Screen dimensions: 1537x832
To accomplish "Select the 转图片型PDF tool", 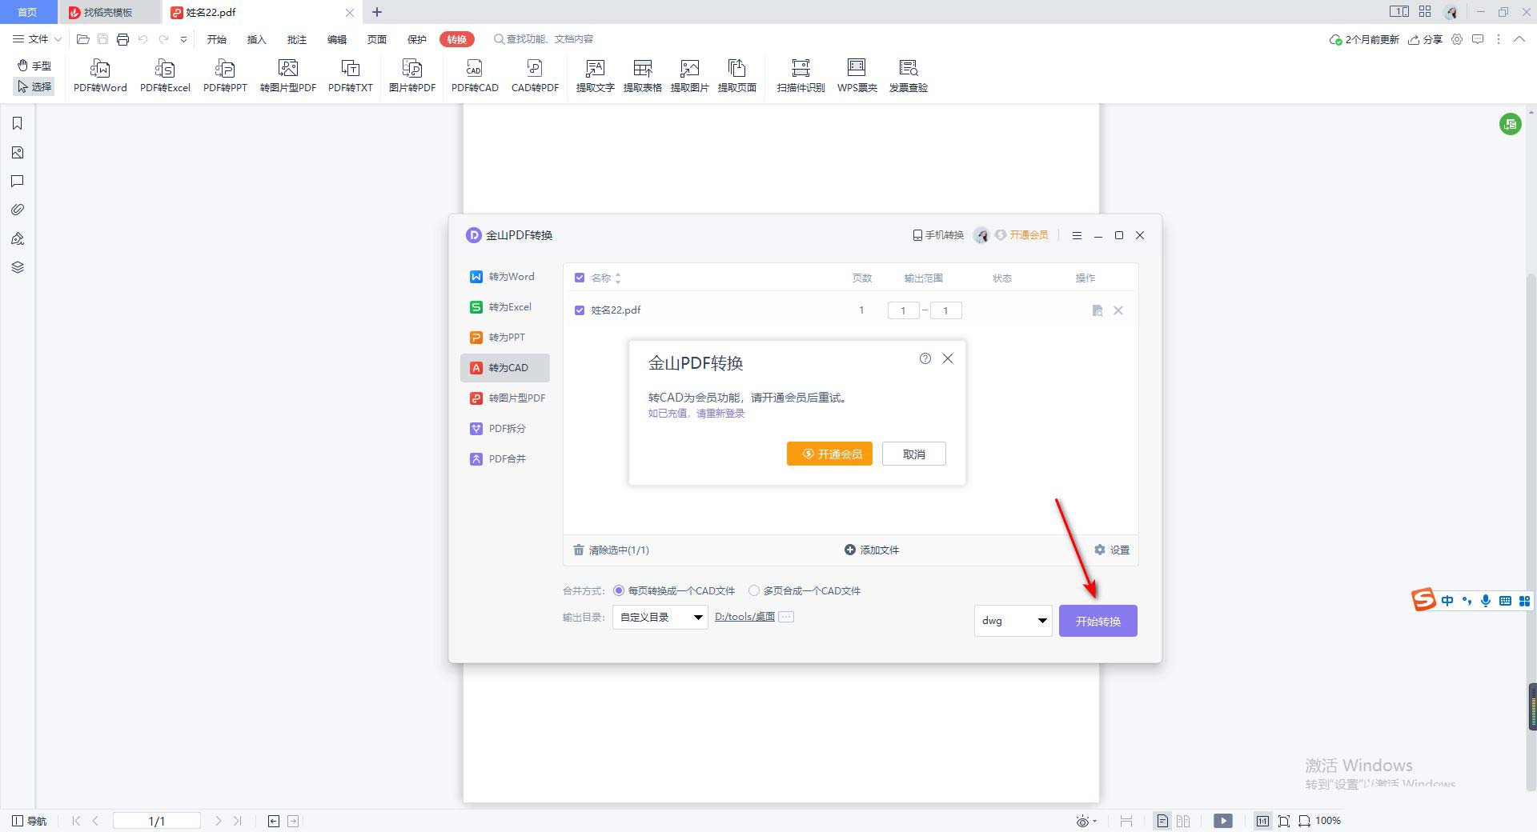I will [288, 76].
